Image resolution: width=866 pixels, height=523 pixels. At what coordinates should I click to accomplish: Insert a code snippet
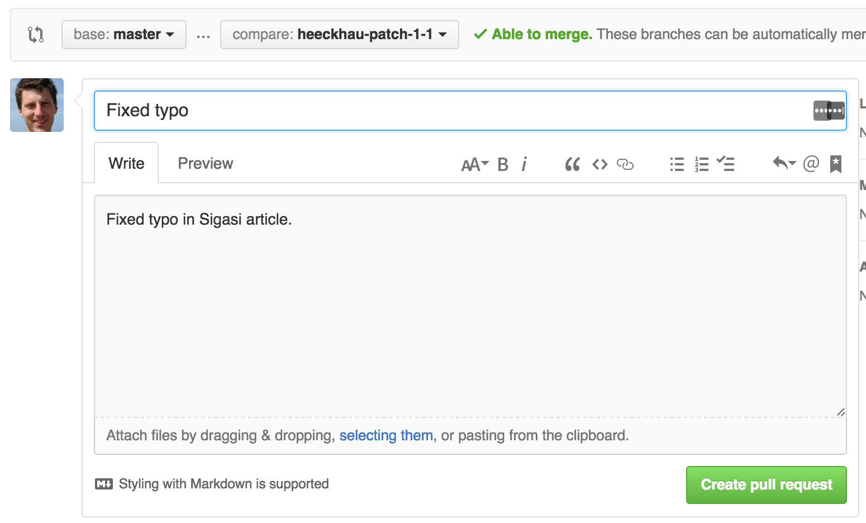click(x=600, y=164)
